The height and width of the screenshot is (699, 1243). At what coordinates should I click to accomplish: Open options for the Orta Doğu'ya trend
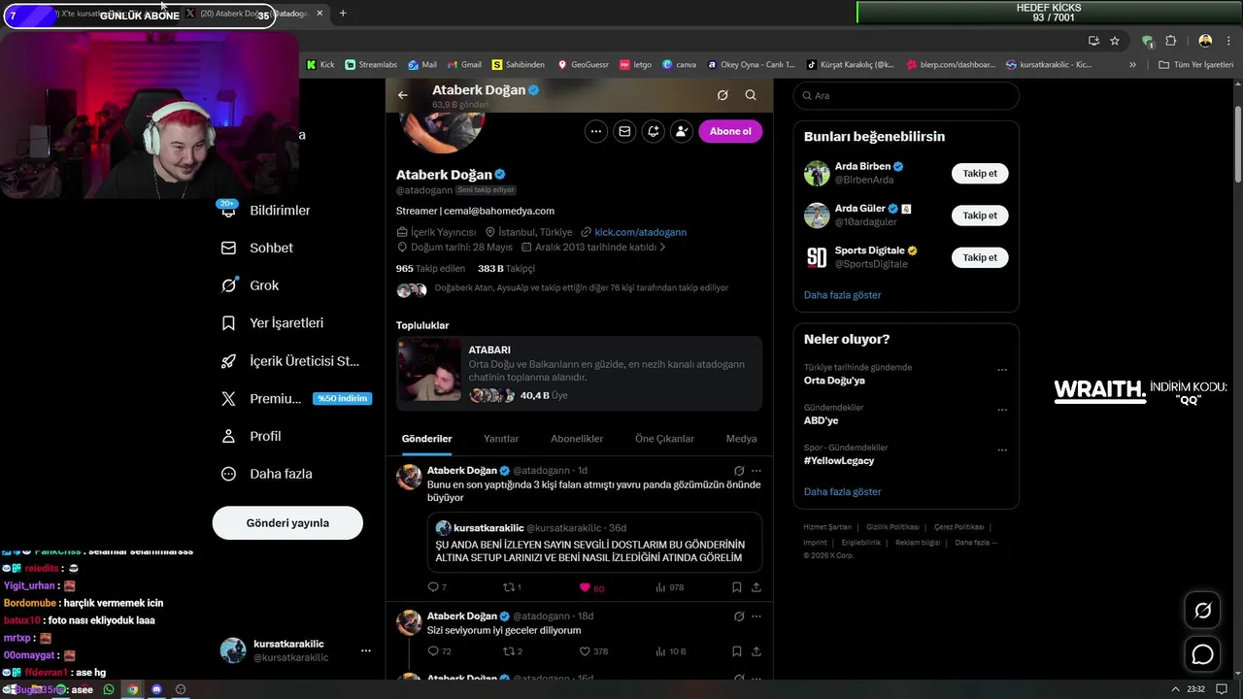point(1002,370)
